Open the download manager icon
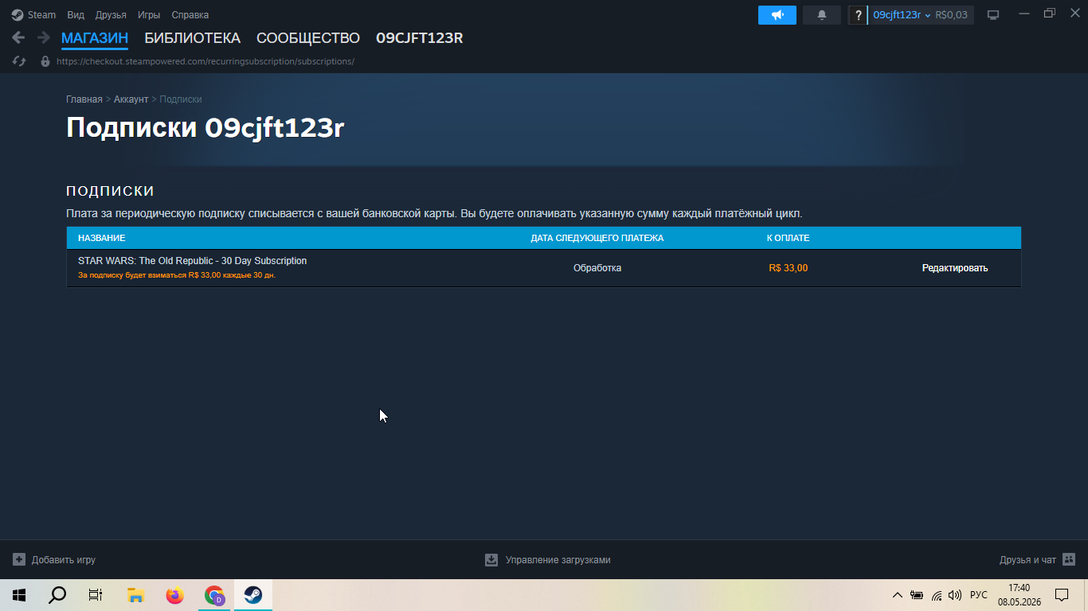The image size is (1088, 611). (x=491, y=559)
